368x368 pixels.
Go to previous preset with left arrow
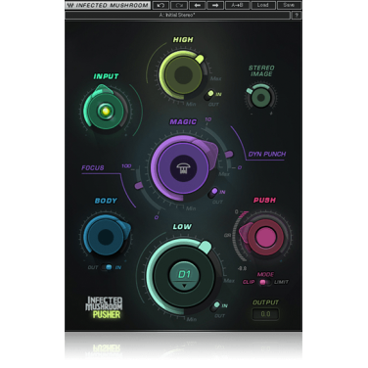click(x=197, y=5)
